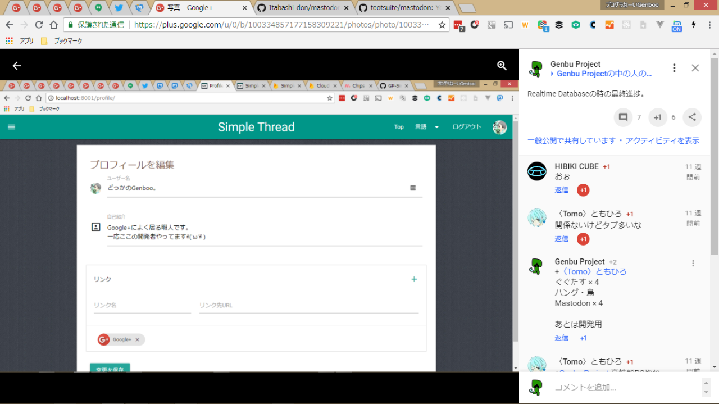This screenshot has width=719, height=404.
Task: Open the アプリ apps shortcut in bookmarks bar
Action: pyautogui.click(x=19, y=41)
